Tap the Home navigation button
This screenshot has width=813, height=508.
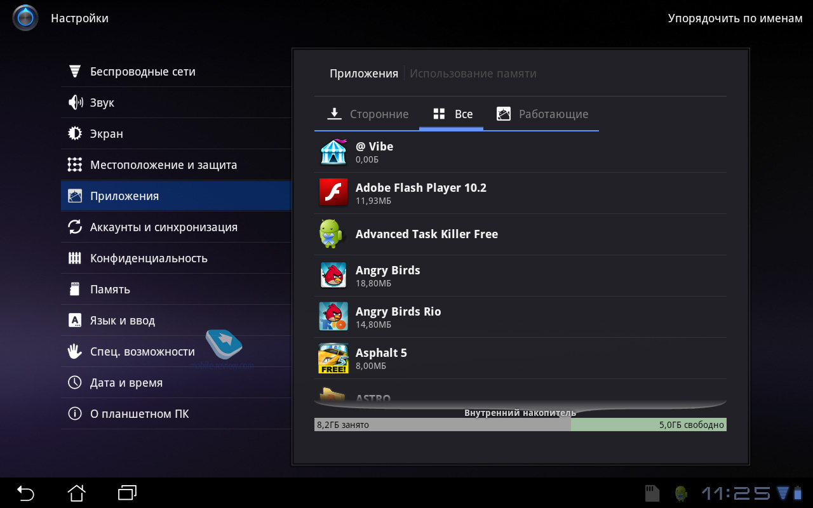pyautogui.click(x=76, y=493)
